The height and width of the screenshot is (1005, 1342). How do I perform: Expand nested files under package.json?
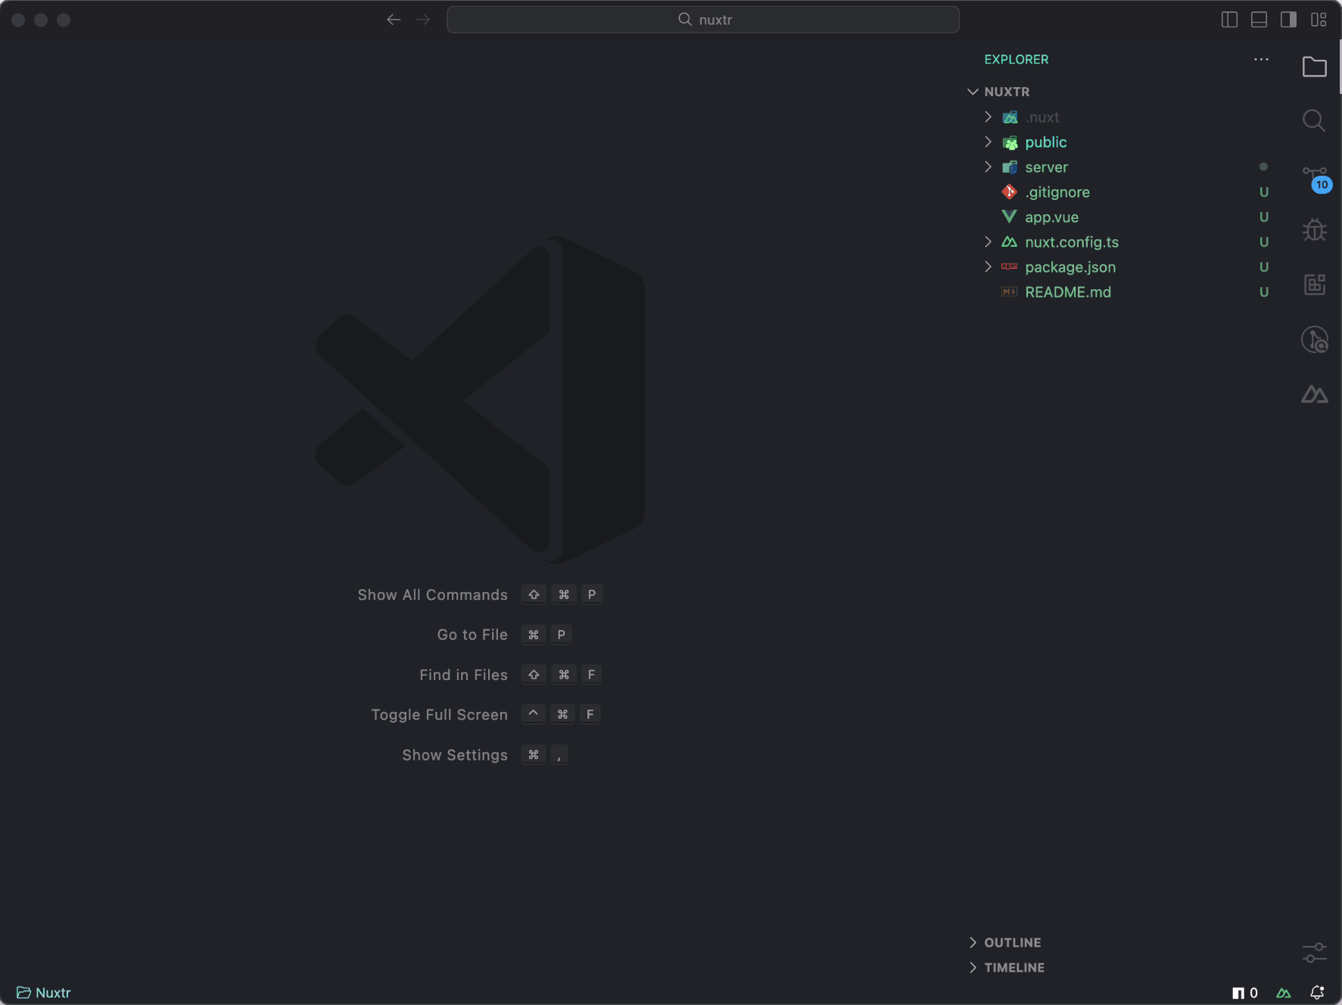click(988, 267)
